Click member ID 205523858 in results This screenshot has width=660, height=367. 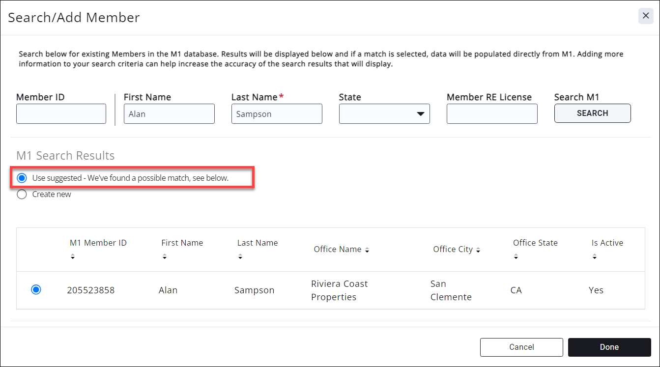tap(91, 290)
